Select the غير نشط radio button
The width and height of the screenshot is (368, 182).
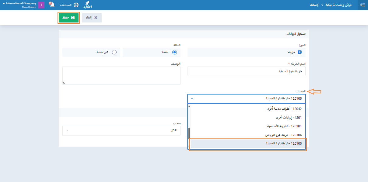(x=114, y=52)
